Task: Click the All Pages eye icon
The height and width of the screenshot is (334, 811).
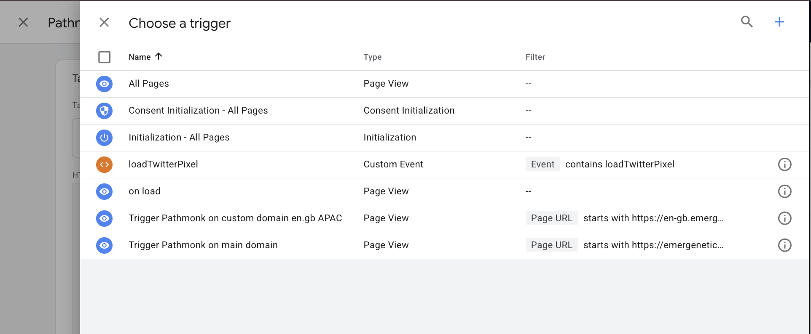Action: tap(104, 84)
